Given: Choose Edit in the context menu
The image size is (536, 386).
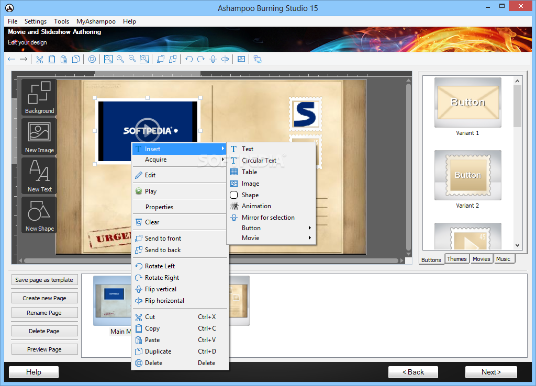Looking at the screenshot, I should [179, 175].
